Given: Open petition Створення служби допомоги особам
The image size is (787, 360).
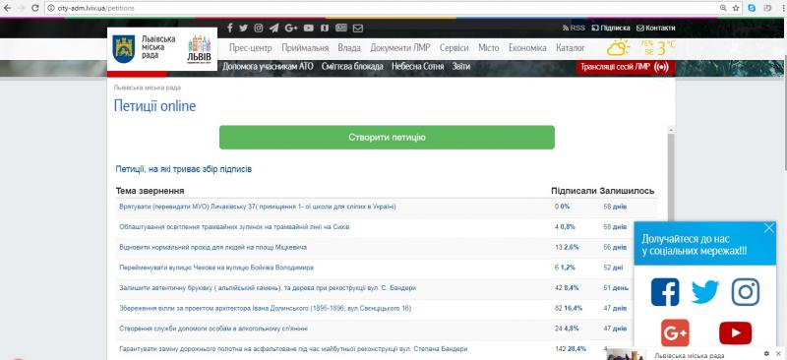Looking at the screenshot, I should click(x=213, y=329).
